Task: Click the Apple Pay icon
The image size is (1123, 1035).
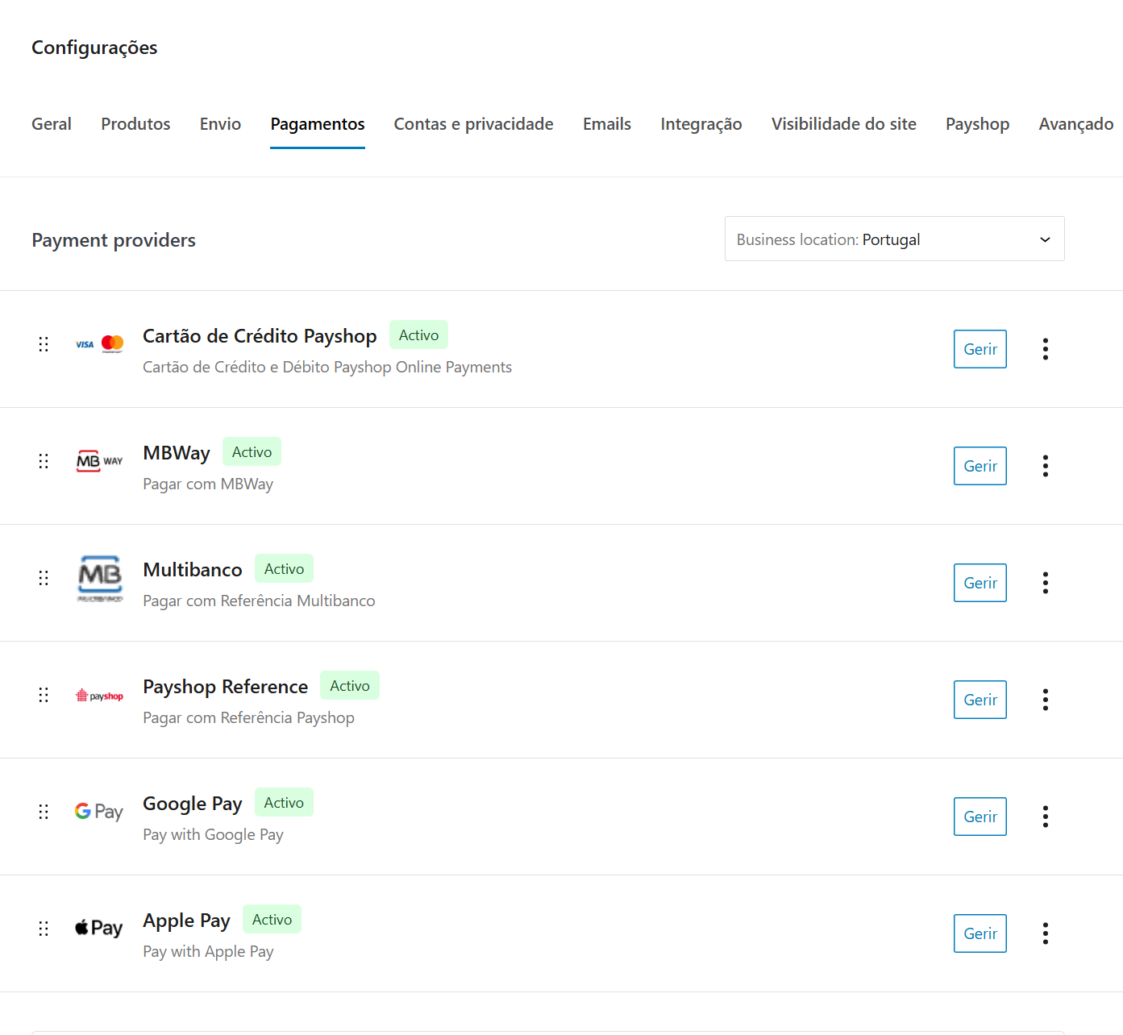Action: coord(98,928)
